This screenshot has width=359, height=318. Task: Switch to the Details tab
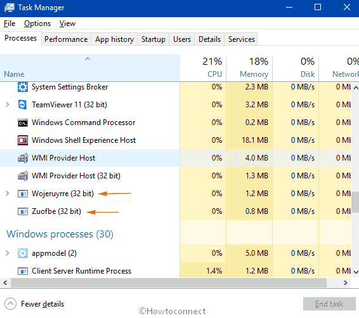(209, 39)
